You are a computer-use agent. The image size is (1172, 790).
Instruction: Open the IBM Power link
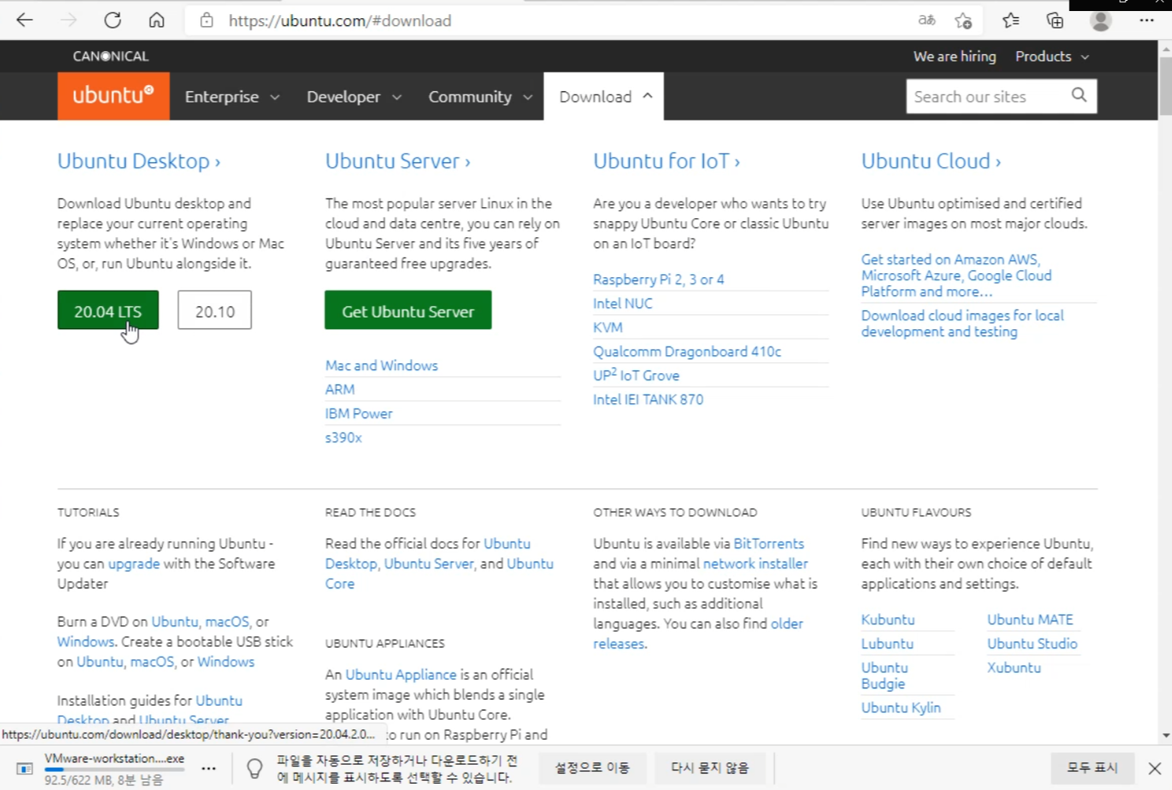pyautogui.click(x=358, y=414)
